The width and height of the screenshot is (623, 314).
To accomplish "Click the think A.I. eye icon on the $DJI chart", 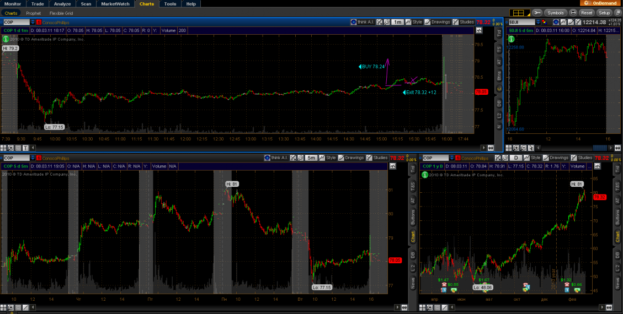I will click(x=556, y=22).
